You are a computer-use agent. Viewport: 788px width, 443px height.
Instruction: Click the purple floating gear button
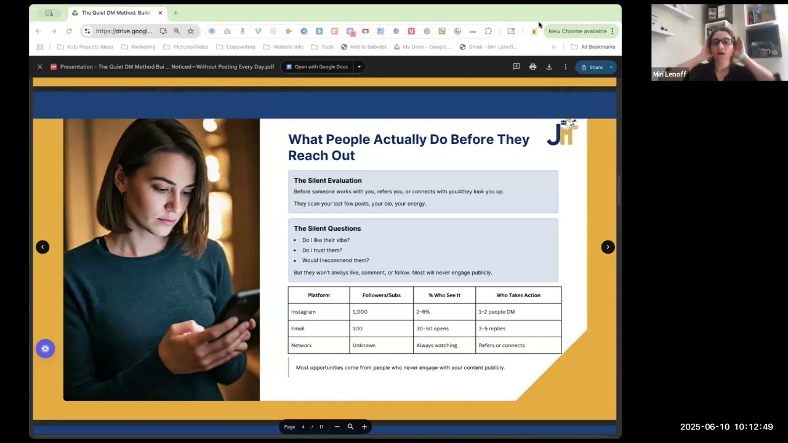[45, 349]
